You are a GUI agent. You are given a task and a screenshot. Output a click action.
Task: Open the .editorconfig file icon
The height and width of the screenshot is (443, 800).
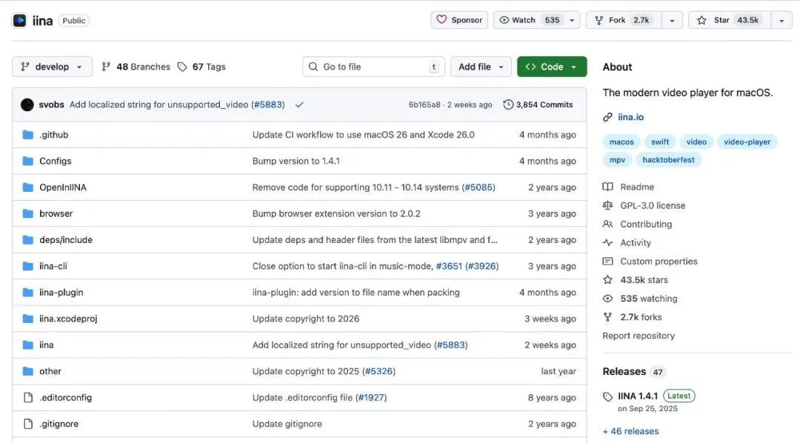click(x=28, y=398)
